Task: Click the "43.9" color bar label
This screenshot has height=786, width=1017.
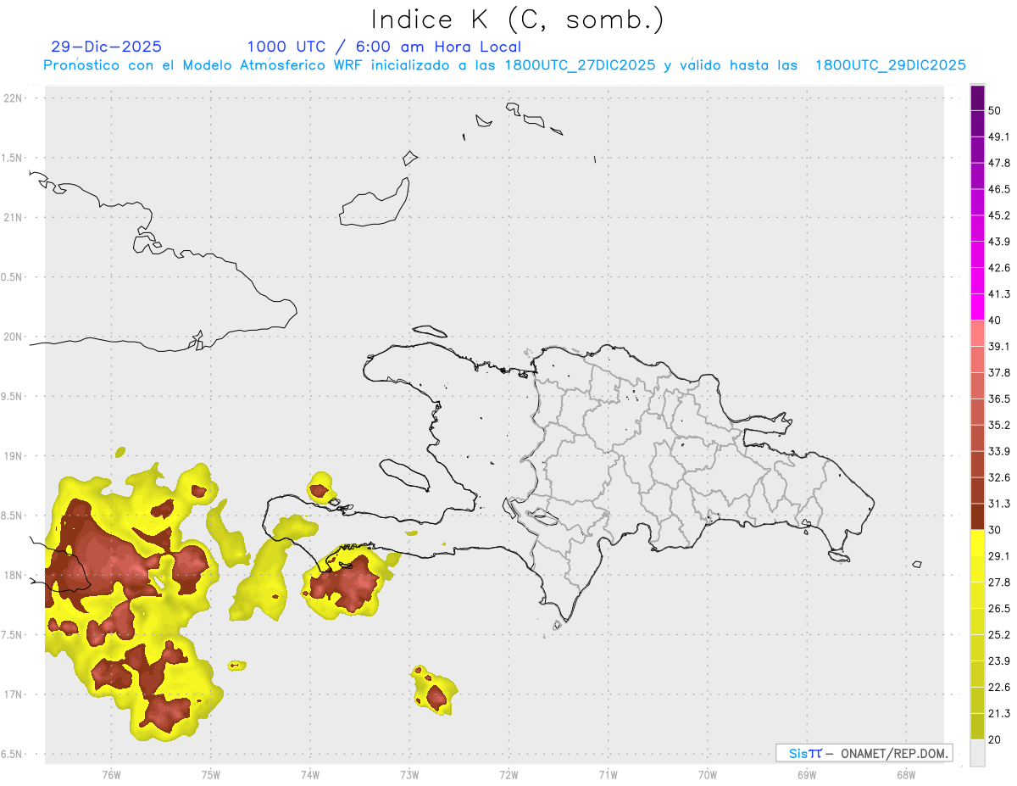Action: point(999,242)
